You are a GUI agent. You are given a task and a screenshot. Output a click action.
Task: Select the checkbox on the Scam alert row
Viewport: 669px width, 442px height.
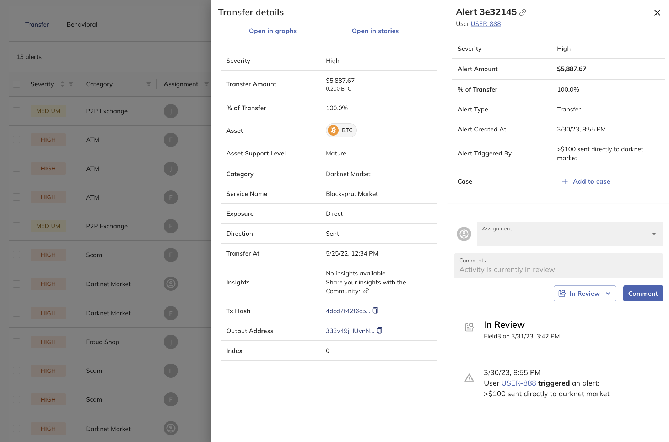[x=16, y=255]
